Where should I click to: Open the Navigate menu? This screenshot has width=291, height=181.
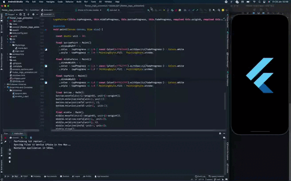point(50,2)
